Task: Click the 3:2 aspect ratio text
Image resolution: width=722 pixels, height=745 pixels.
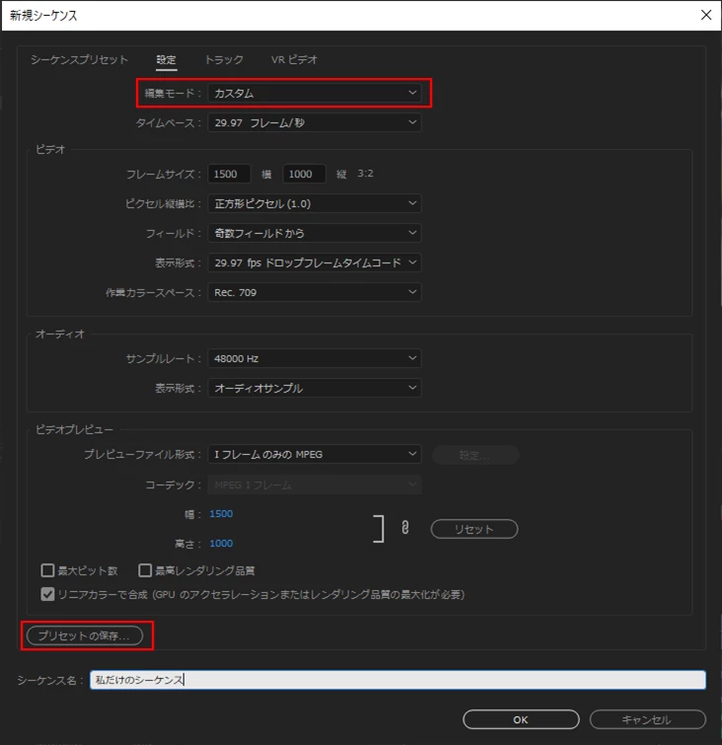Action: click(365, 174)
